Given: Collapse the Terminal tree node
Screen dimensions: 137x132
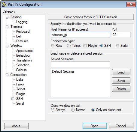Looking at the screenshot, I should (7, 27).
